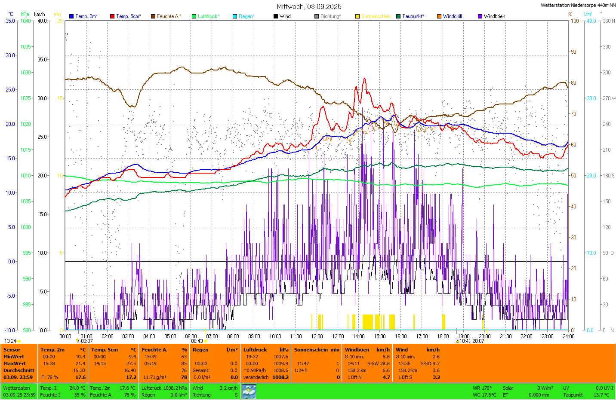Click the black Wind legend square

pyautogui.click(x=276, y=16)
